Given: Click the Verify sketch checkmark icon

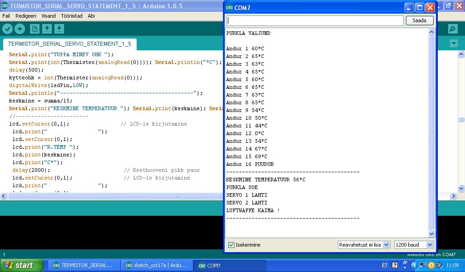Looking at the screenshot, I should coord(8,29).
